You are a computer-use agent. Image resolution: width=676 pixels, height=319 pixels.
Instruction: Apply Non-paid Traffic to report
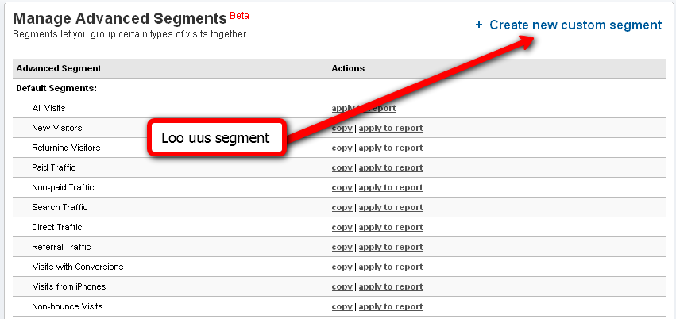pyautogui.click(x=391, y=187)
